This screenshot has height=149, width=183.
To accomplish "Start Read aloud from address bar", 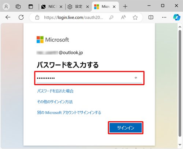I will point(123,18).
